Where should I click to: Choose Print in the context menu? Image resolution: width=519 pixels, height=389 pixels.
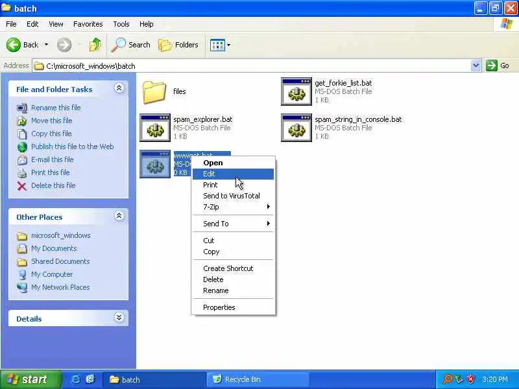coord(234,185)
